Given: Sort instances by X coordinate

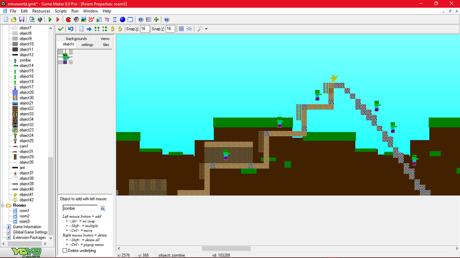Looking at the screenshot, I should click(x=97, y=29).
